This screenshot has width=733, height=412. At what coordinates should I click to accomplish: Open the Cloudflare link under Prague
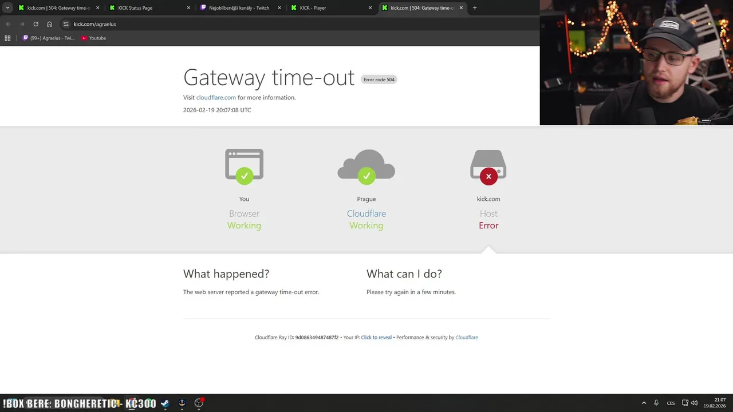pos(366,213)
